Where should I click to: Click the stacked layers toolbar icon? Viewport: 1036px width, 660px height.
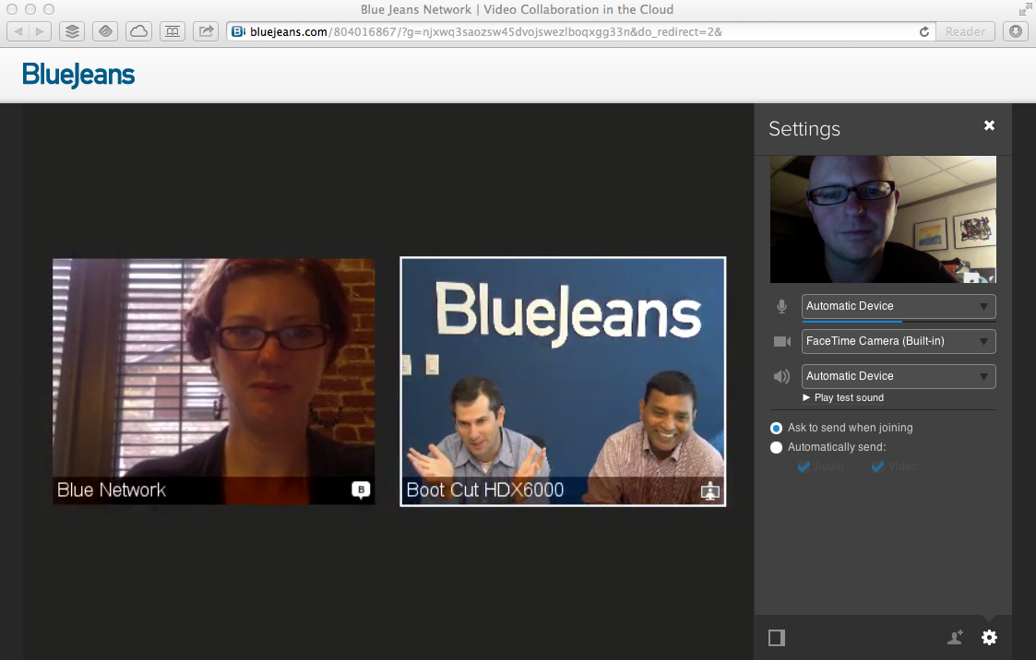tap(72, 31)
